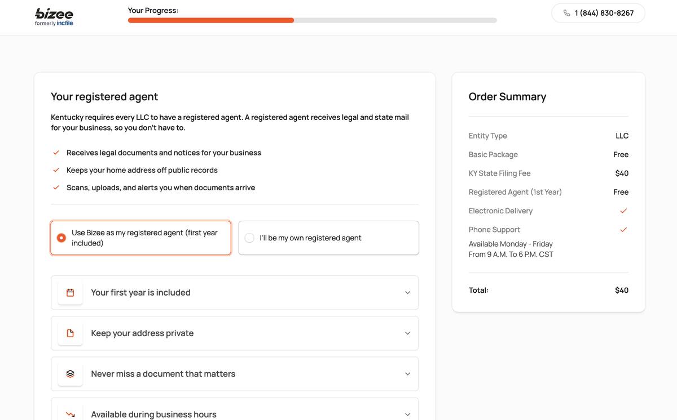Click Registered Agent (1st Year) label
Viewport: 677px width, 420px height.
[515, 192]
